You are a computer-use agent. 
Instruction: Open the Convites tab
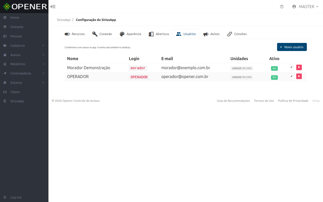[237, 34]
